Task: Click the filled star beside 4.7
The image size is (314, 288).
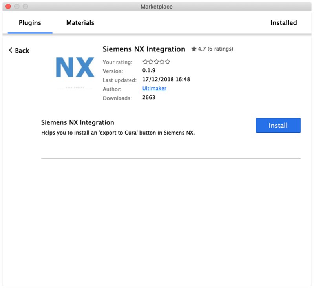Action: [x=194, y=49]
